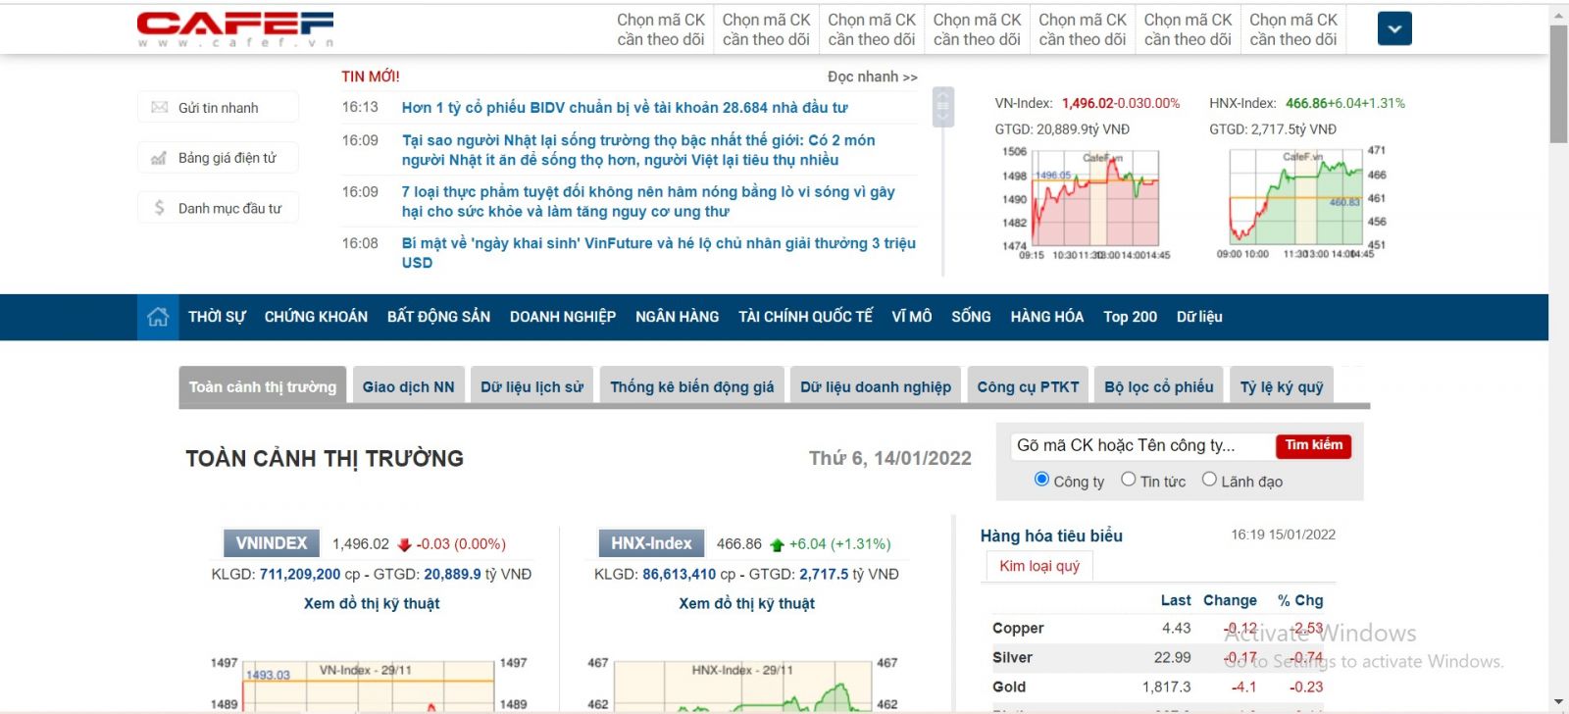Switch to the Công cụ PTKT tab
This screenshot has height=714, width=1569.
point(1028,387)
